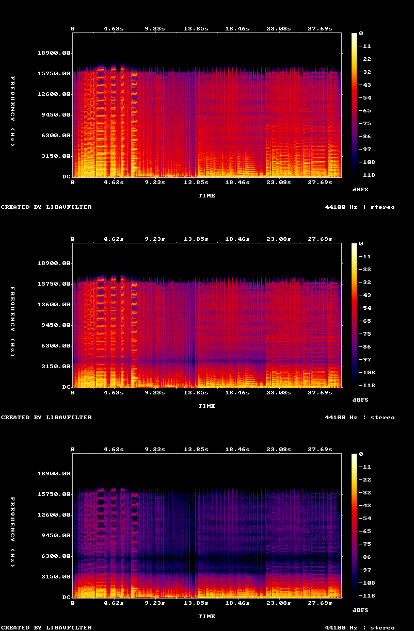This screenshot has width=414, height=631.
Task: Click the 'TIME' axis label of the first spectrogram
Action: pyautogui.click(x=207, y=196)
